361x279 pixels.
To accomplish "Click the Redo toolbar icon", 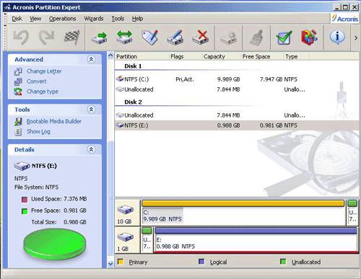I will 47,37.
